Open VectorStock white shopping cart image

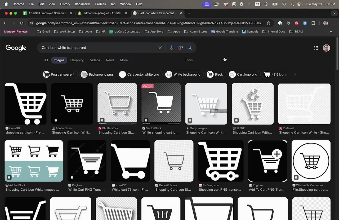click(x=161, y=104)
